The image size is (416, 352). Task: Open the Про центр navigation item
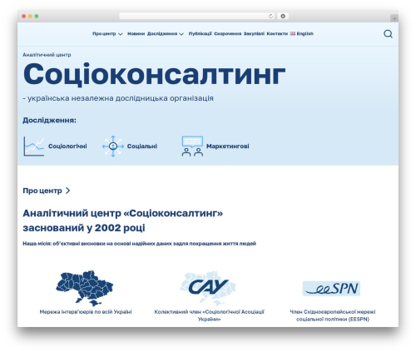pyautogui.click(x=104, y=33)
